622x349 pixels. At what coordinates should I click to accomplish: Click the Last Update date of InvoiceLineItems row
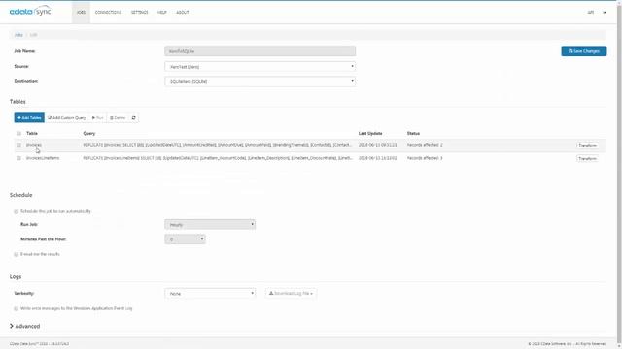click(377, 158)
